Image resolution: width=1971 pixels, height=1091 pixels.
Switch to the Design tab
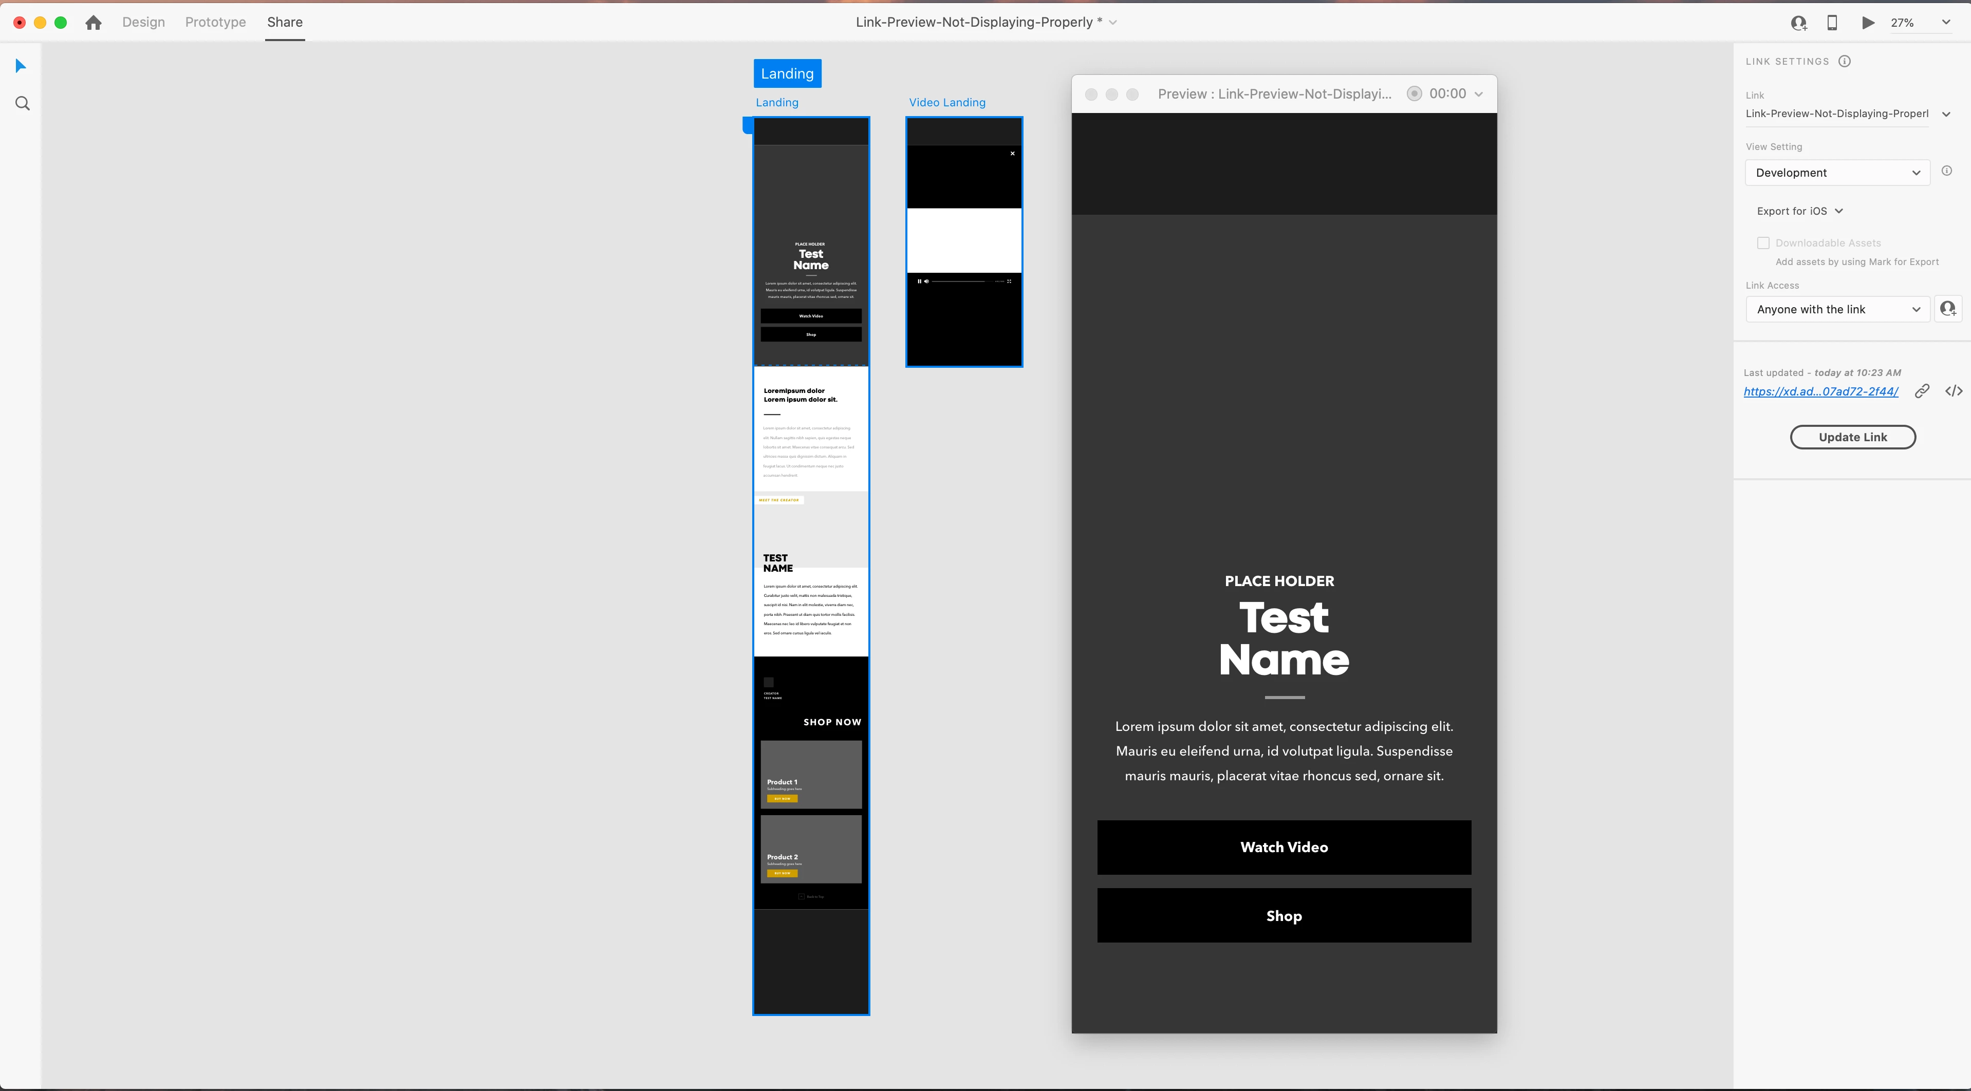143,22
